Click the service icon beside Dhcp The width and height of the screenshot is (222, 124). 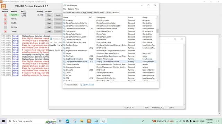click(x=64, y=48)
